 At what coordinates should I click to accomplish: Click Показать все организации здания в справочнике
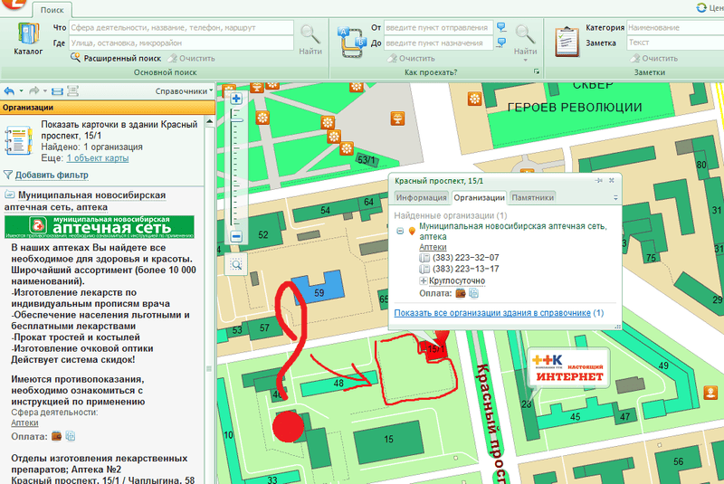pyautogui.click(x=492, y=313)
